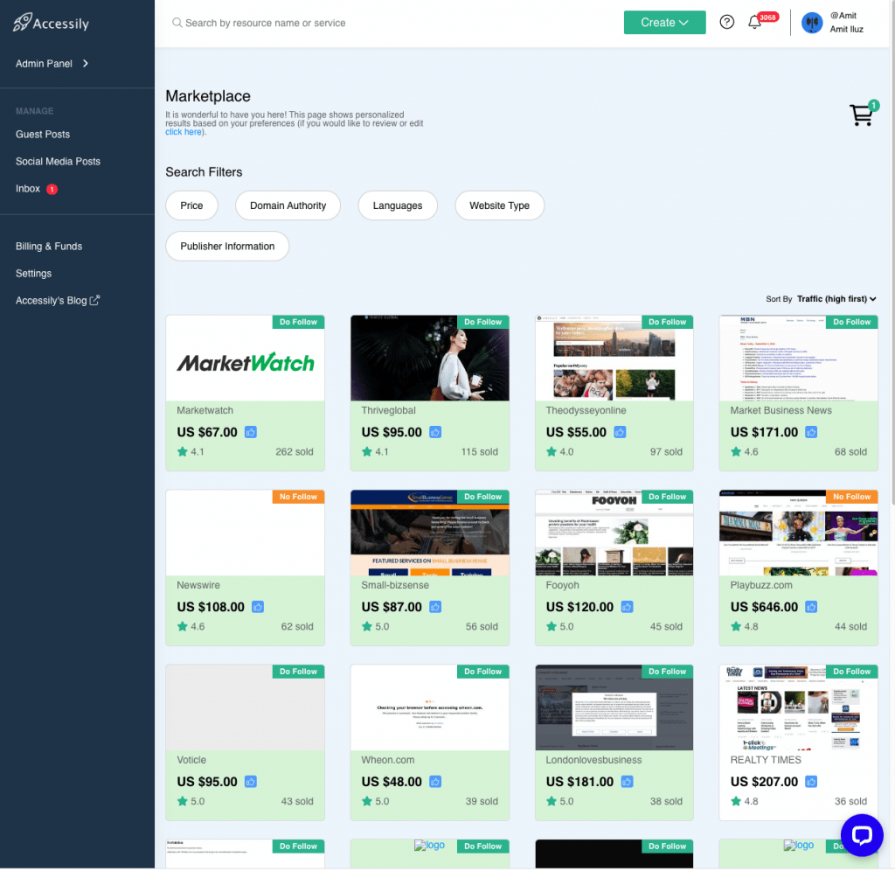Image resolution: width=895 pixels, height=871 pixels.
Task: Click the Inbox unread badge
Action: click(x=52, y=189)
